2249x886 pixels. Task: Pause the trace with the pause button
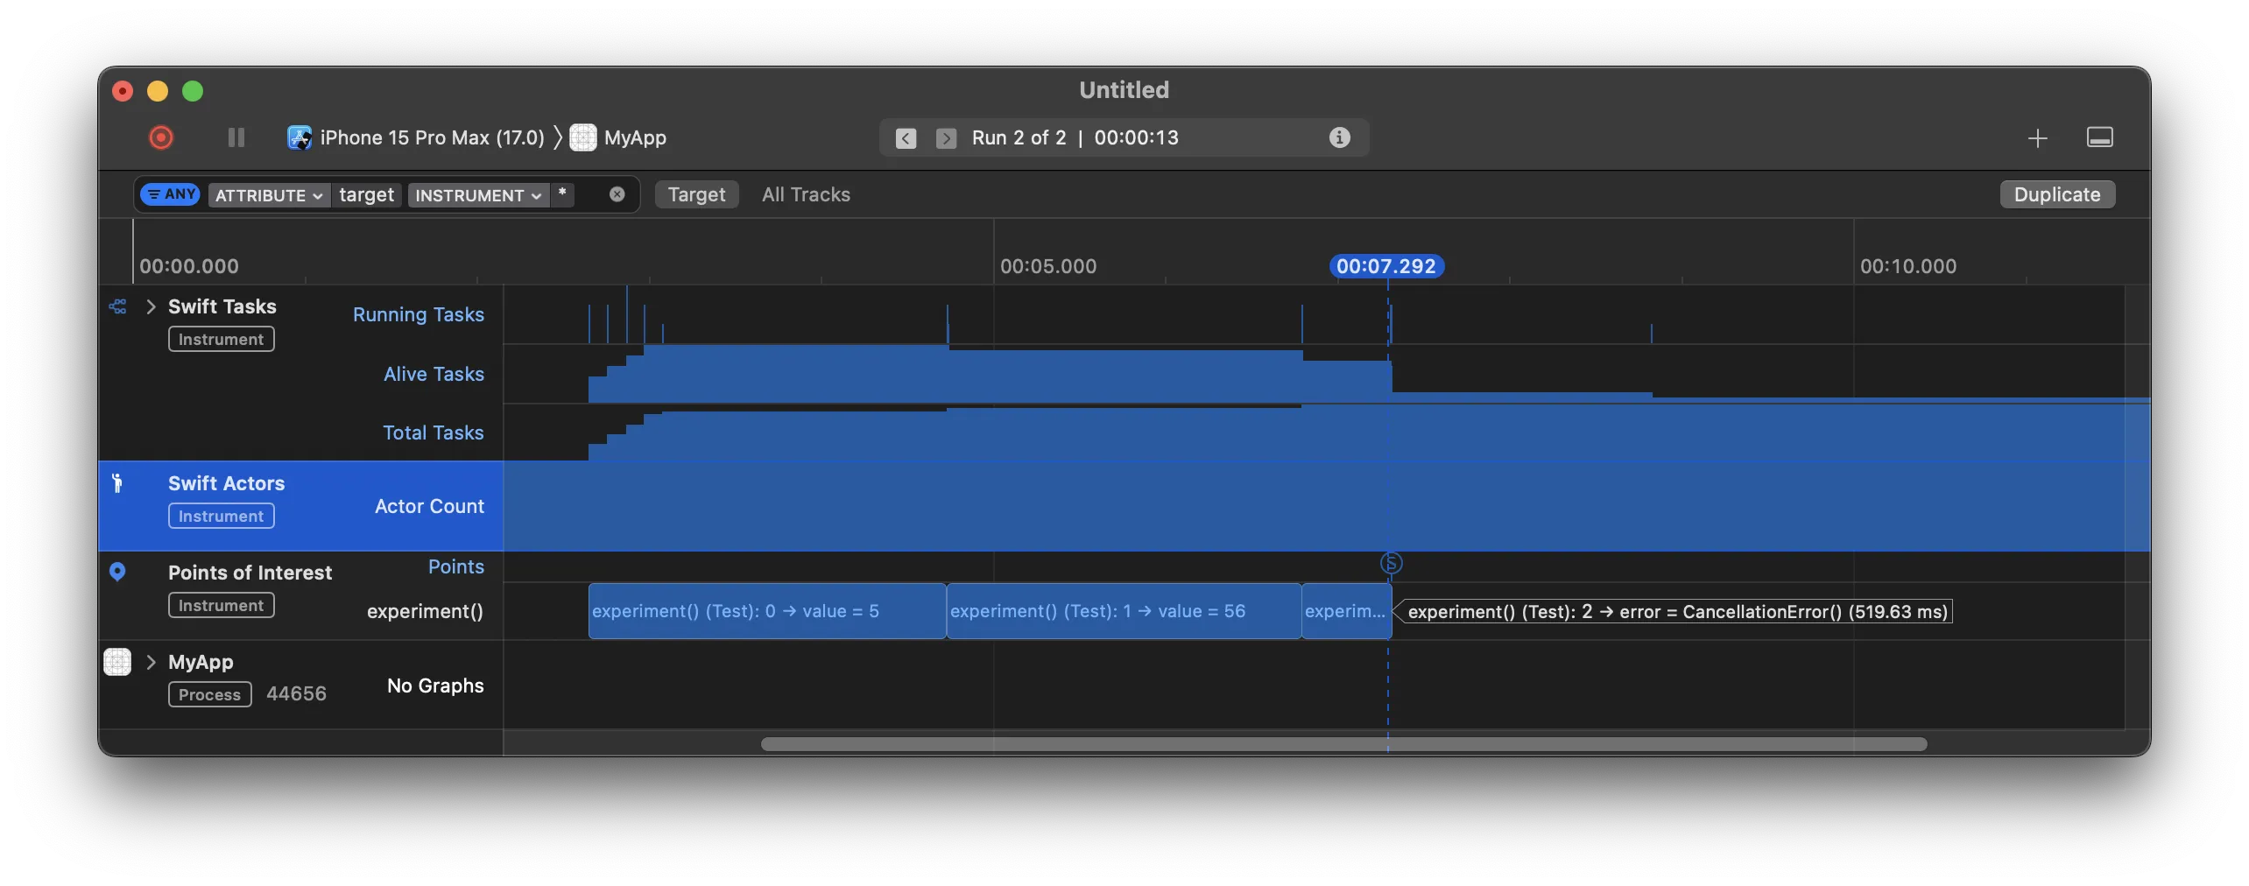(236, 137)
